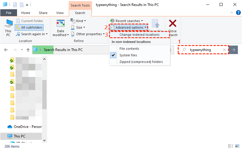
Task: Click the Up one level arrow
Action: 28,50
